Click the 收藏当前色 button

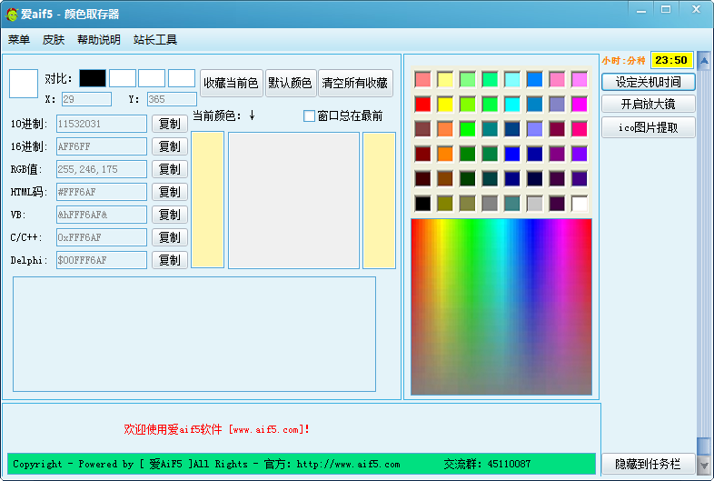pos(231,83)
